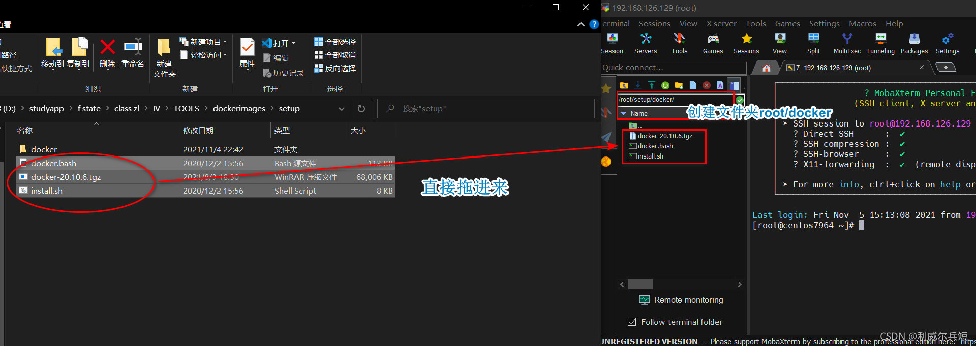This screenshot has width=976, height=346.
Task: Click the Explorer new folder icon
Action: (x=164, y=47)
